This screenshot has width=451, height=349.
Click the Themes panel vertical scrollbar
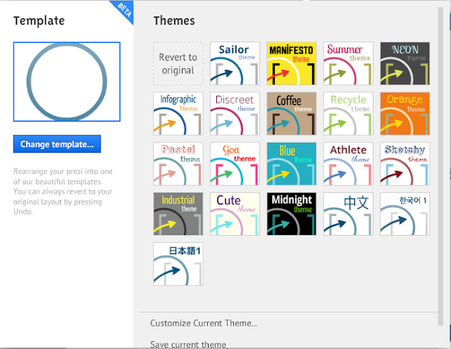(x=440, y=167)
